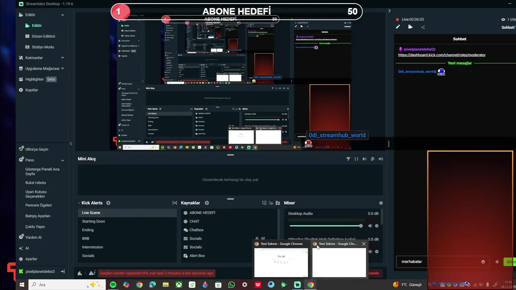Open Kayıtlar section in sidebar
Screen dimensions: 516x290
click(31, 90)
